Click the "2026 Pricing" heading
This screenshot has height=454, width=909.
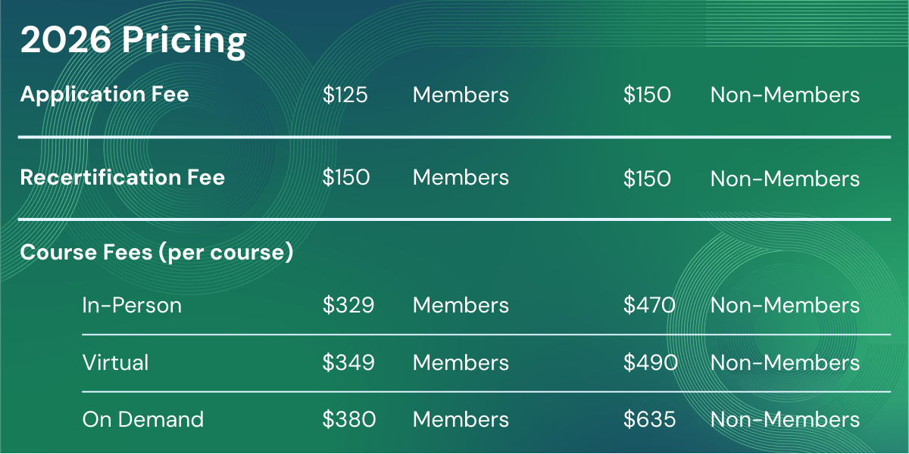pos(133,41)
